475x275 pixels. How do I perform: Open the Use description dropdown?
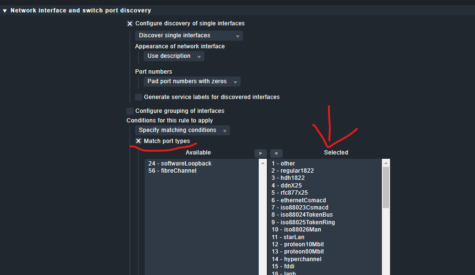pyautogui.click(x=174, y=56)
